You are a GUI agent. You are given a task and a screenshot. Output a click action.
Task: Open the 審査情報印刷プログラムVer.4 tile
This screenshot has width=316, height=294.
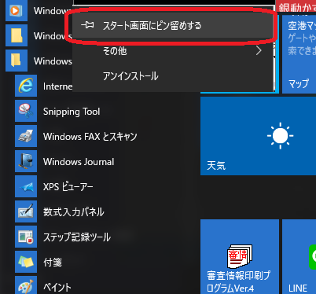[240, 257]
